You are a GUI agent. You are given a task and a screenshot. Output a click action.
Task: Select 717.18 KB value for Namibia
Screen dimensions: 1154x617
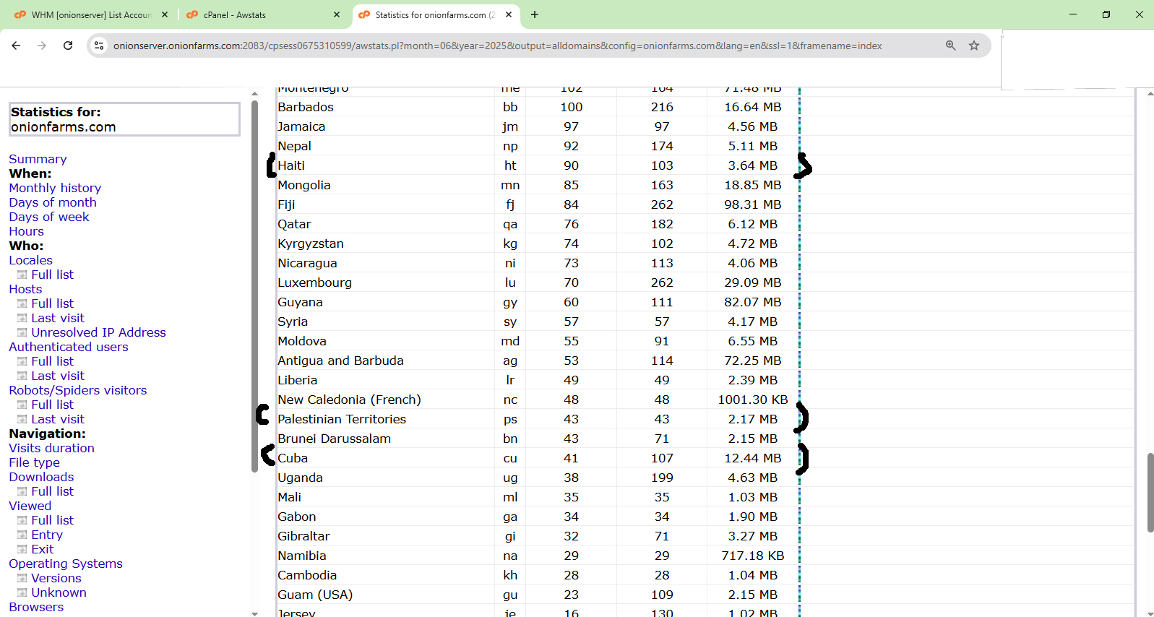[753, 556]
